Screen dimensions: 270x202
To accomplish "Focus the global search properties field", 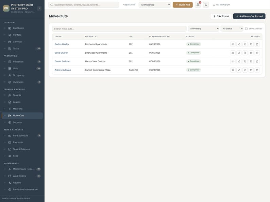I will (x=84, y=5).
